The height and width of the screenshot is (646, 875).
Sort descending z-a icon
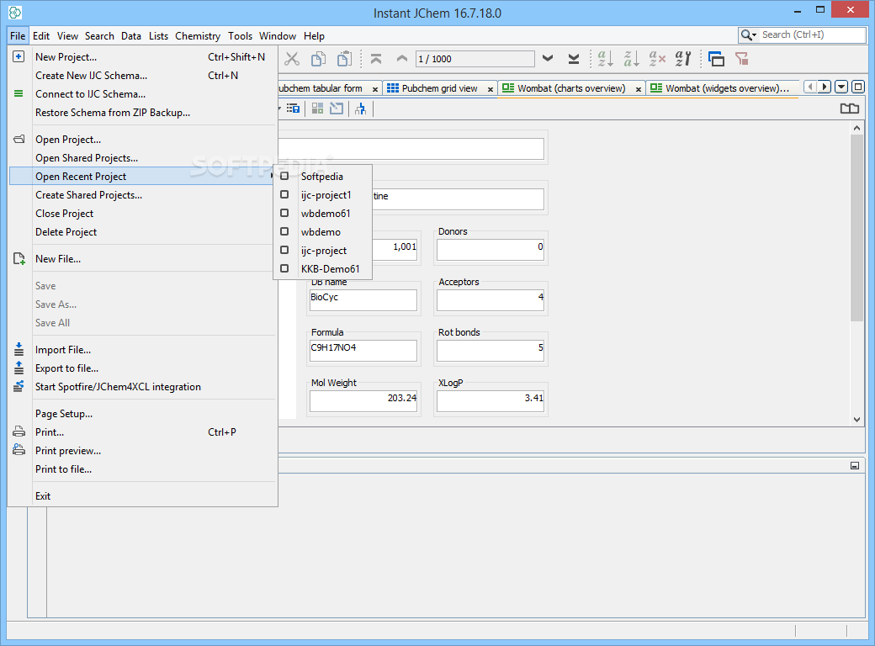pyautogui.click(x=631, y=59)
